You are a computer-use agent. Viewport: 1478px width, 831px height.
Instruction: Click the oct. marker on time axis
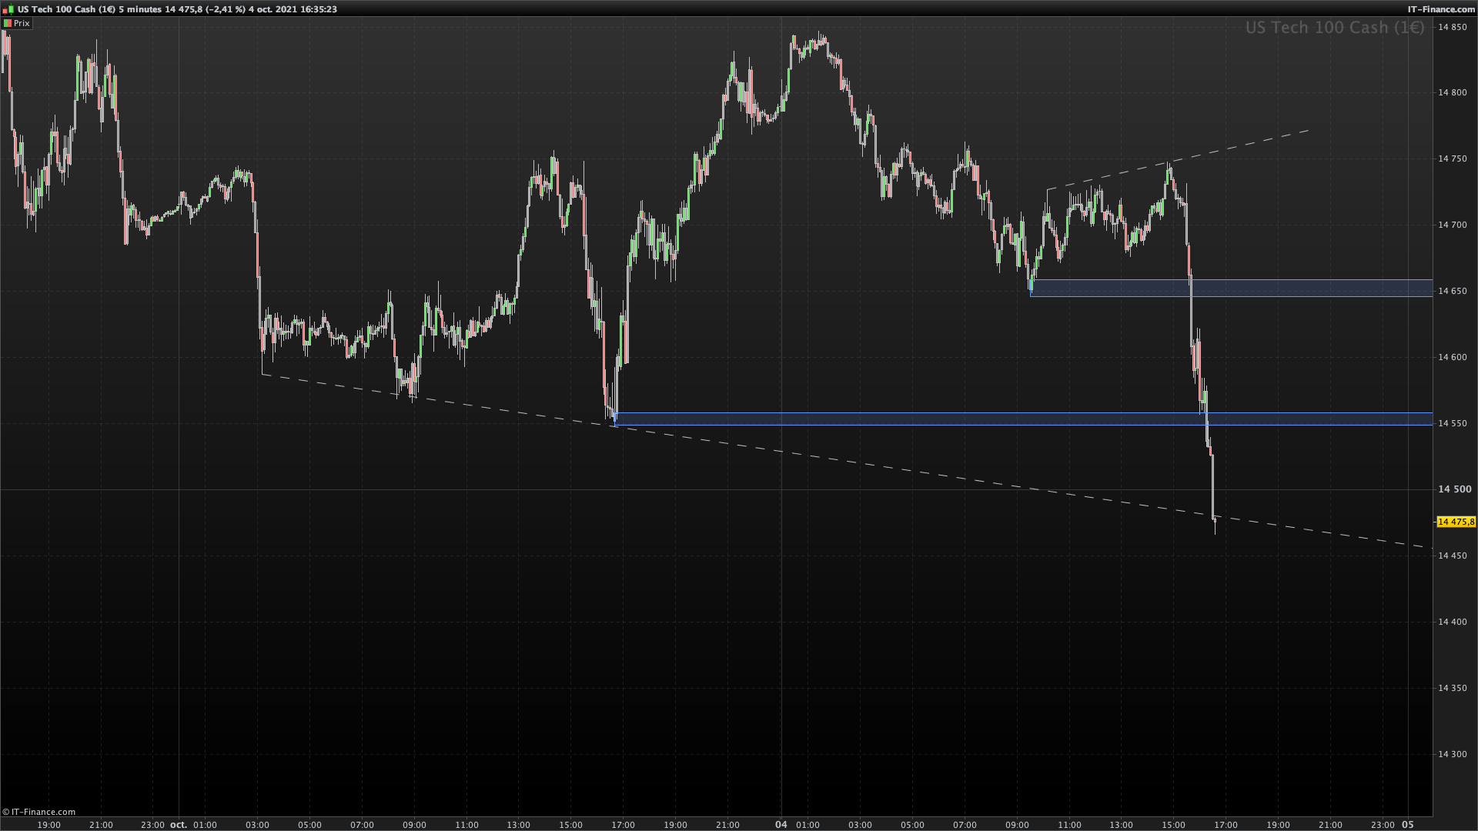coord(178,824)
